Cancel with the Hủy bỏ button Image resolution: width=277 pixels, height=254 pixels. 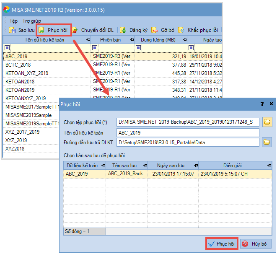[x=256, y=244]
